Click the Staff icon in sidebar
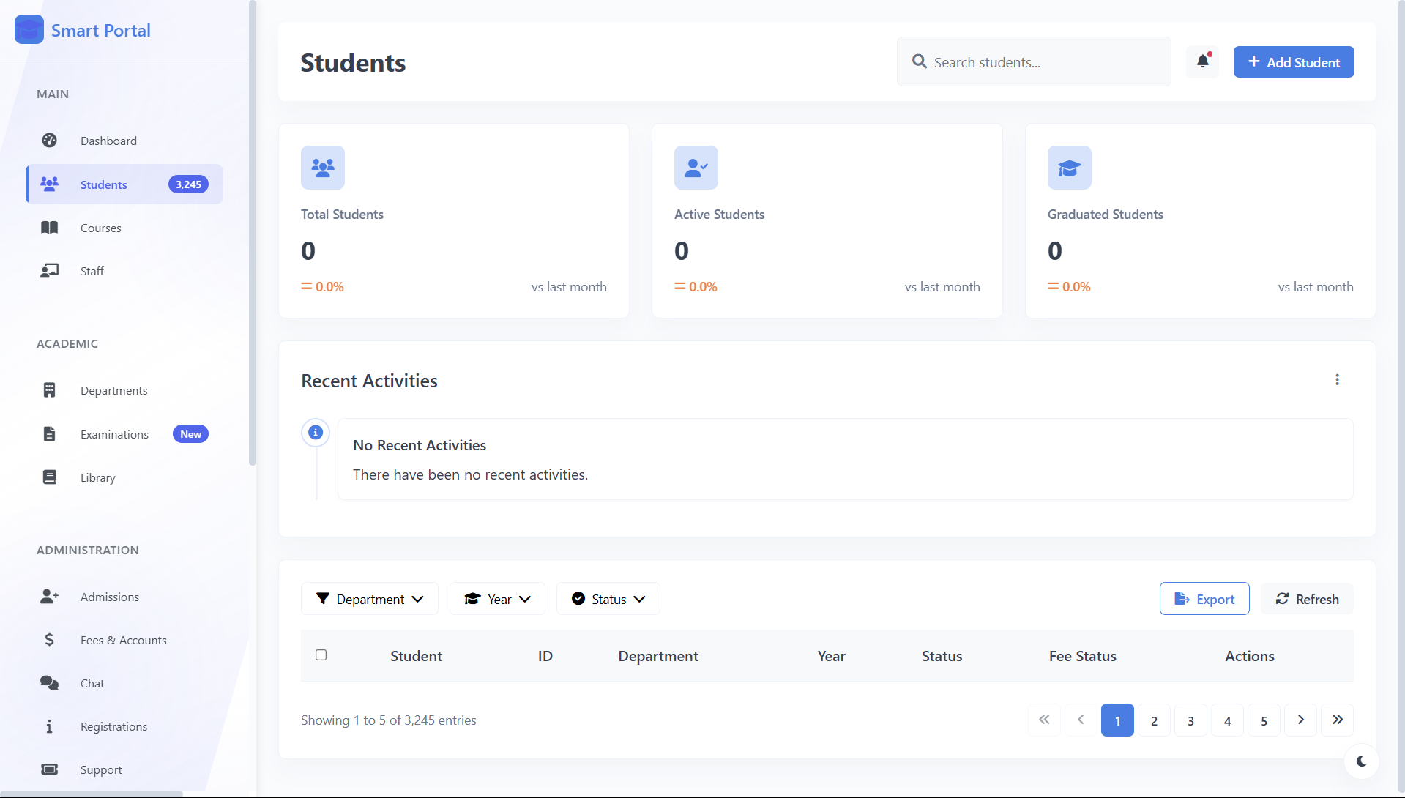 49,271
